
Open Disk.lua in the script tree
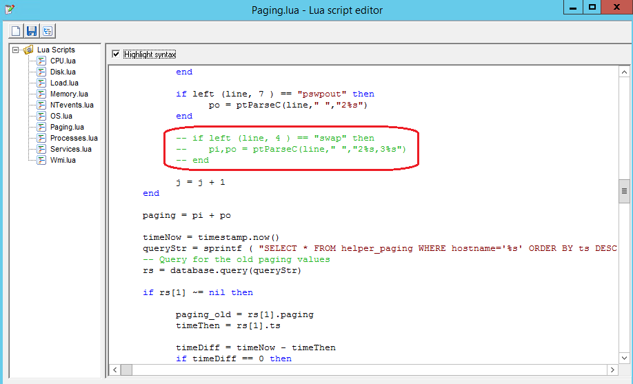[x=63, y=72]
